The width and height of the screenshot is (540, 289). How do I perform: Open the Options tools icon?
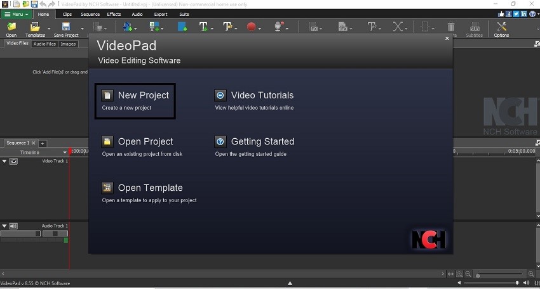point(501,28)
